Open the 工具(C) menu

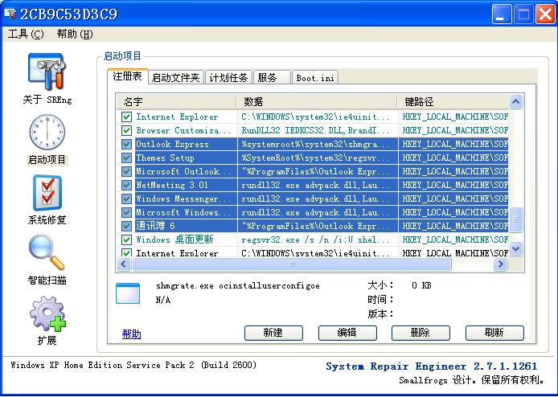(x=26, y=34)
